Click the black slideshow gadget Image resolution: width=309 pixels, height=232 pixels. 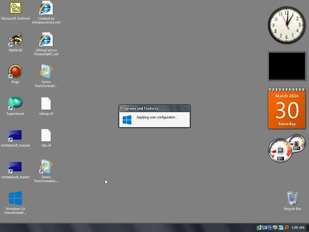[287, 66]
